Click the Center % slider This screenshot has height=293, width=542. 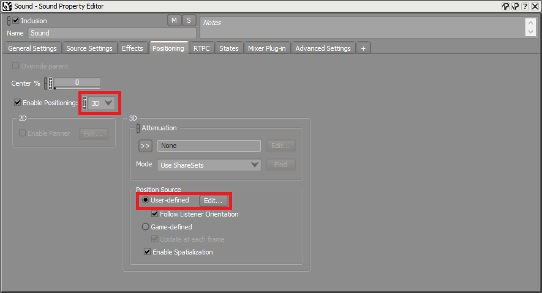pyautogui.click(x=77, y=83)
